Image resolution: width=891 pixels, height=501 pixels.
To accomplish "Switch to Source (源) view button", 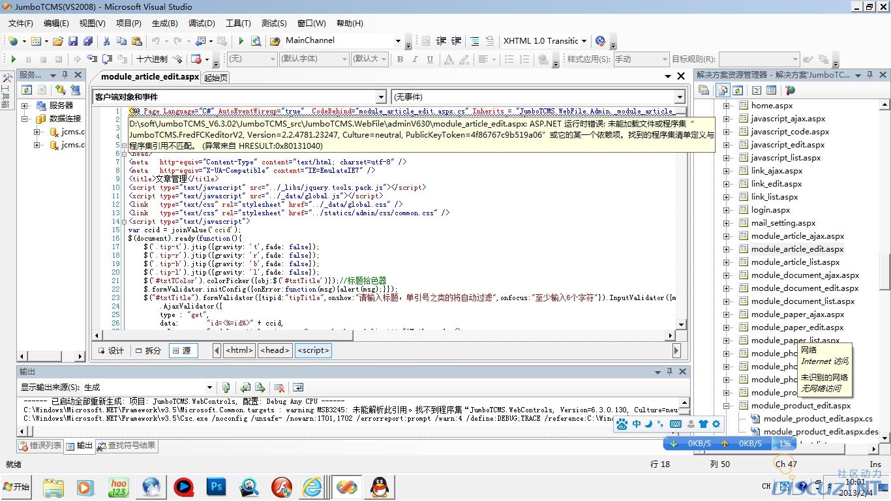I will [184, 350].
